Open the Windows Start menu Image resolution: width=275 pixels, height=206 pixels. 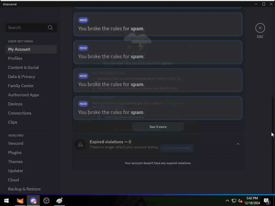click(6, 201)
